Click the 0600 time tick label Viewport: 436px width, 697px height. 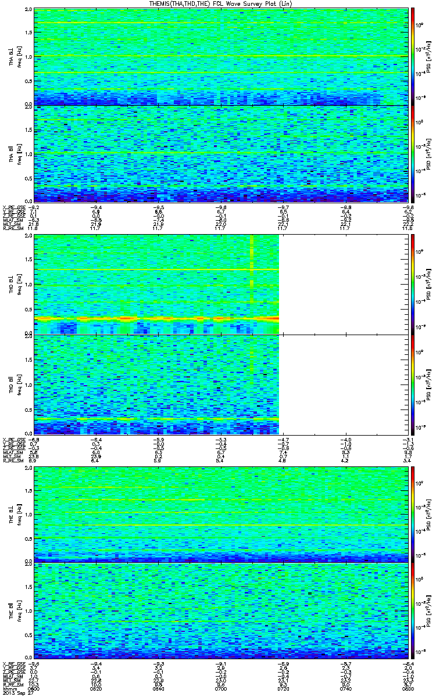tap(34, 689)
